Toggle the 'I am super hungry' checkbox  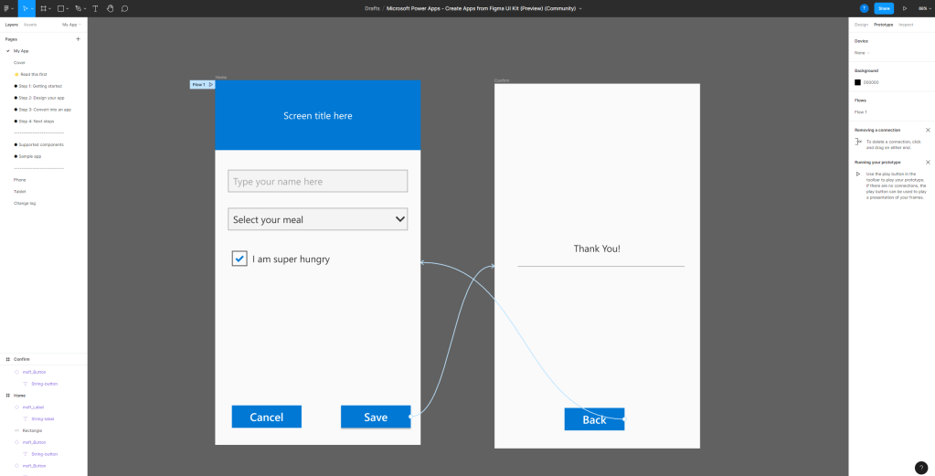coord(239,259)
